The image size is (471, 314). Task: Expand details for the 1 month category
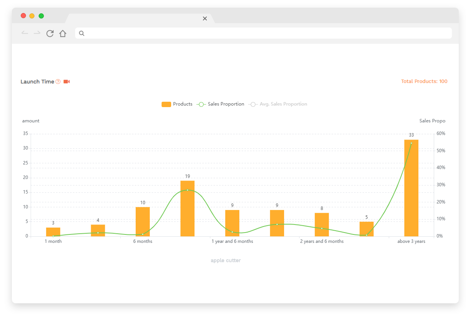coord(53,241)
